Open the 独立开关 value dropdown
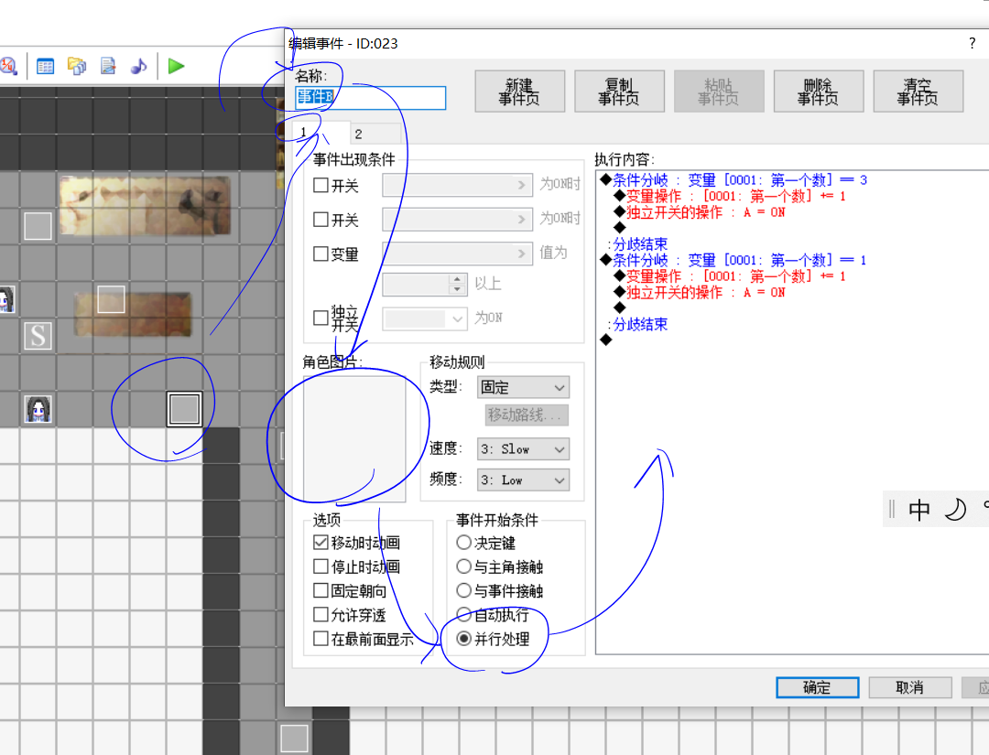This screenshot has height=755, width=989. [x=425, y=318]
